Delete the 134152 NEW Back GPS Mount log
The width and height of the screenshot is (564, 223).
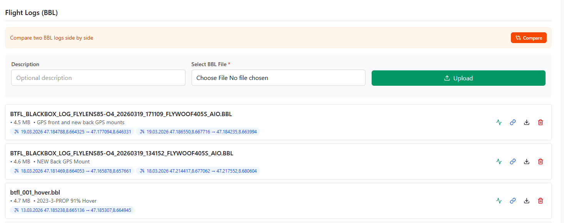(541, 161)
